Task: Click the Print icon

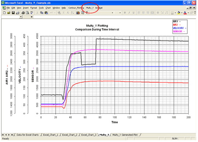Action: [x=23, y=13]
